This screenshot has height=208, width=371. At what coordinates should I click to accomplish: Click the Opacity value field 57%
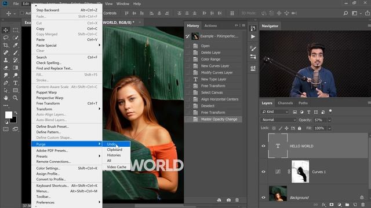(x=320, y=120)
